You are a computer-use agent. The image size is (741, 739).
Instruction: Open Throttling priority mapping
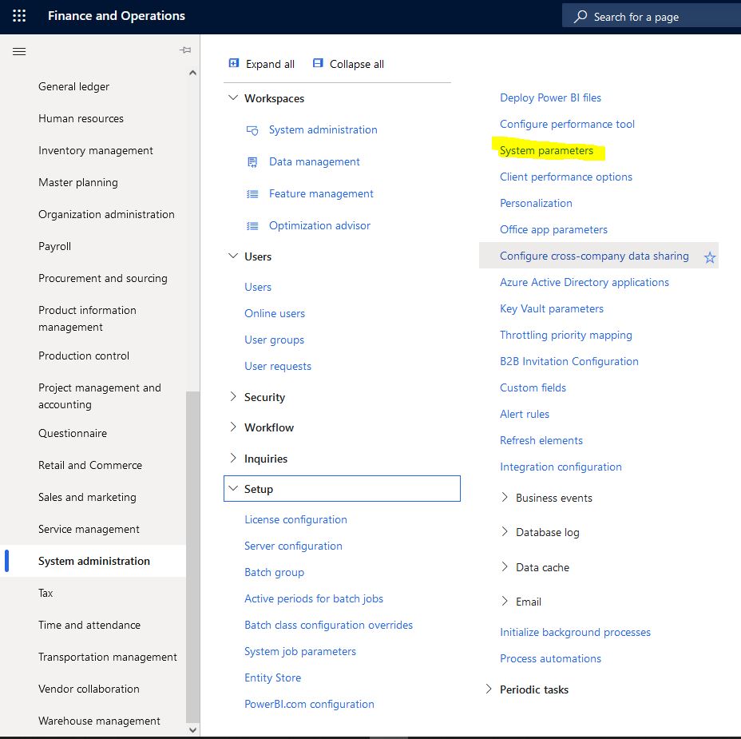pos(565,336)
